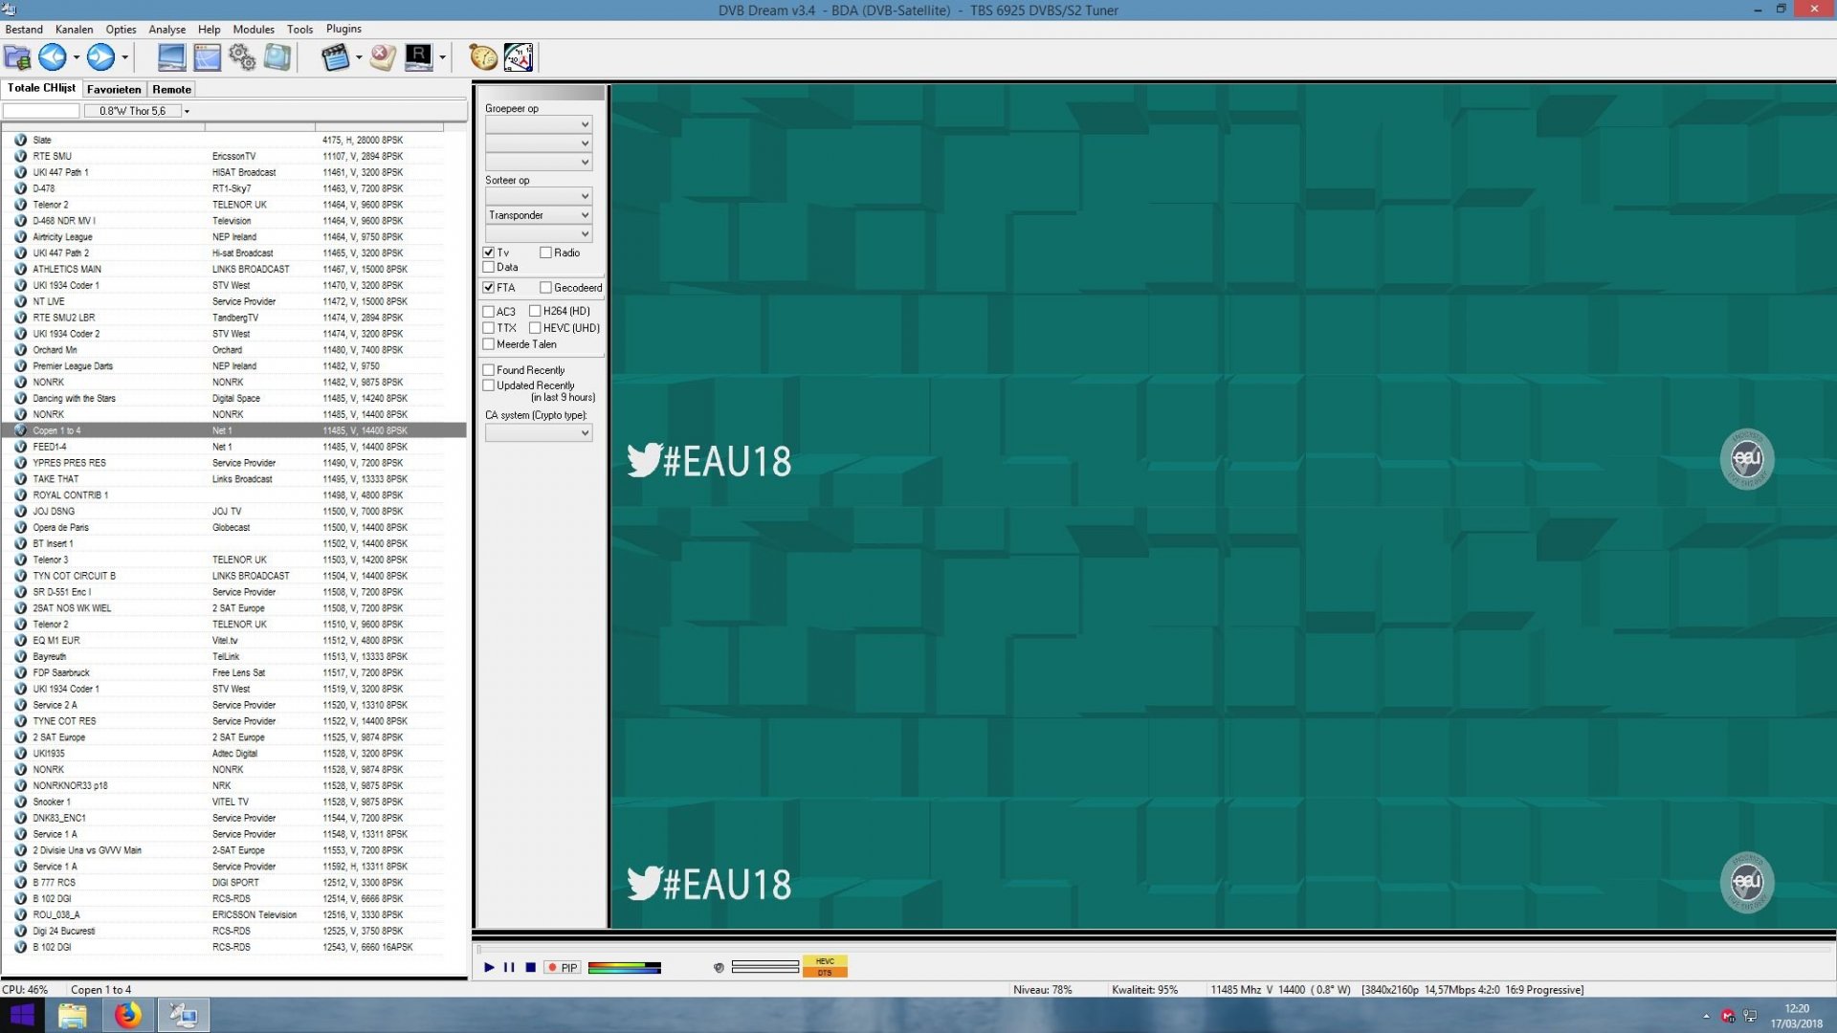
Task: Pause playback with the pause button
Action: pos(509,967)
